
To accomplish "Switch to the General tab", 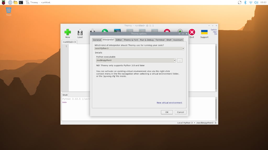I will point(97,40).
